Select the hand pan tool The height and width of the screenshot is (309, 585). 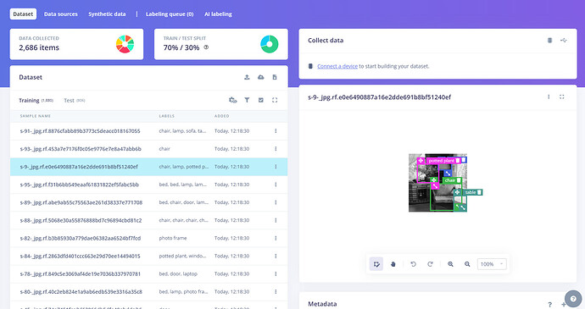pyautogui.click(x=393, y=264)
